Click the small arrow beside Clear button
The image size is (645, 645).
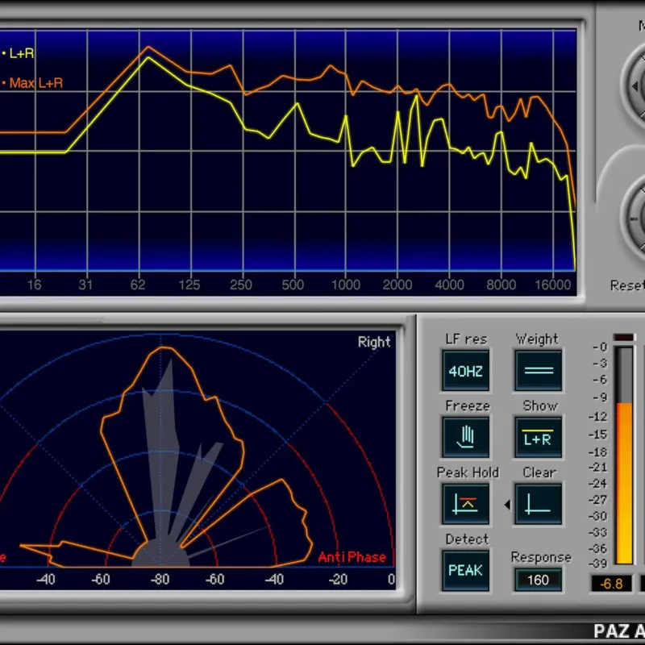(507, 505)
